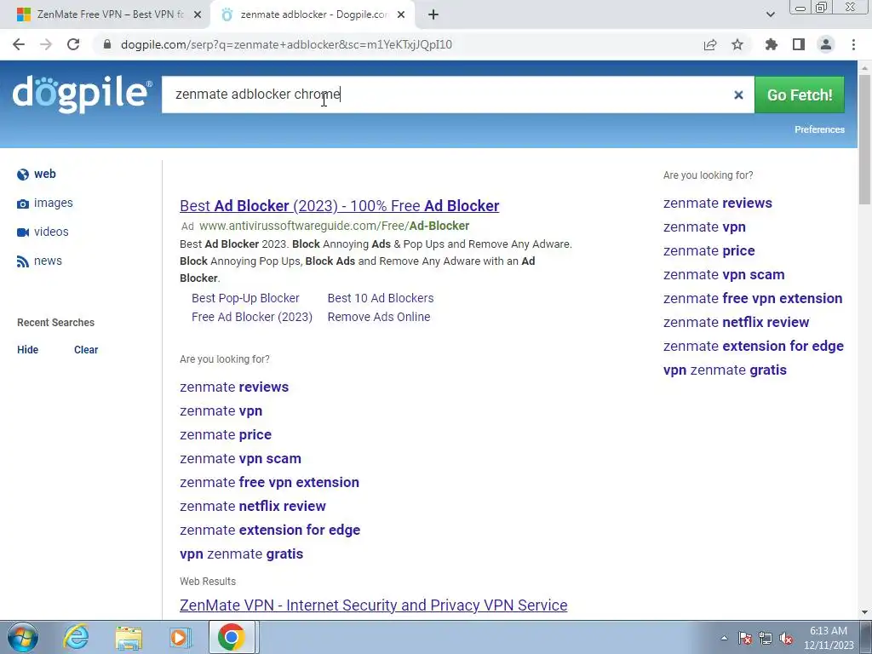Open Best Ad Blocker (2023) ad result
872x654 pixels.
[x=339, y=206]
